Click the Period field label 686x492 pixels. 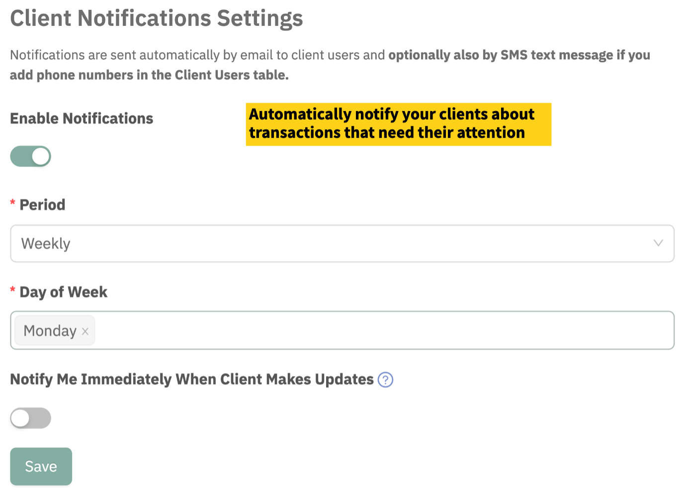[42, 204]
